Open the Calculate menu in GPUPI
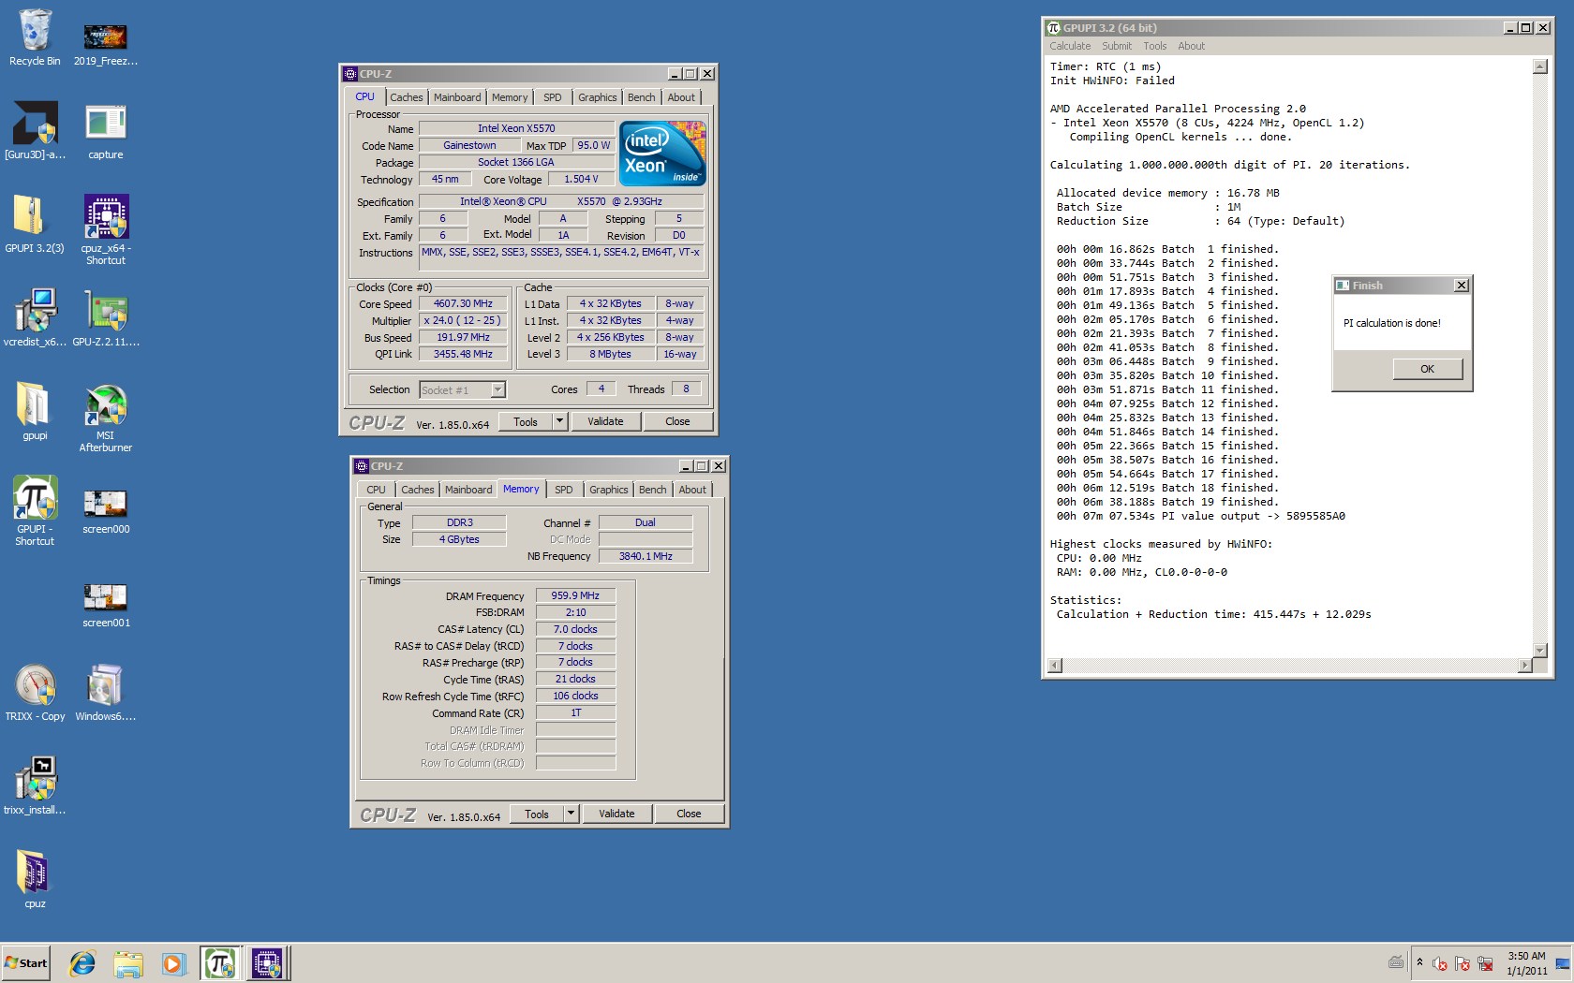 (x=1070, y=46)
